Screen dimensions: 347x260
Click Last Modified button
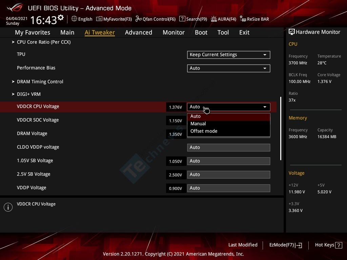click(243, 245)
